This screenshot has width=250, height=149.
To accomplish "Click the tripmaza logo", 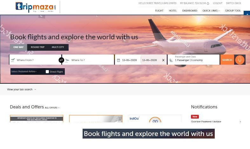I will (x=36, y=7).
